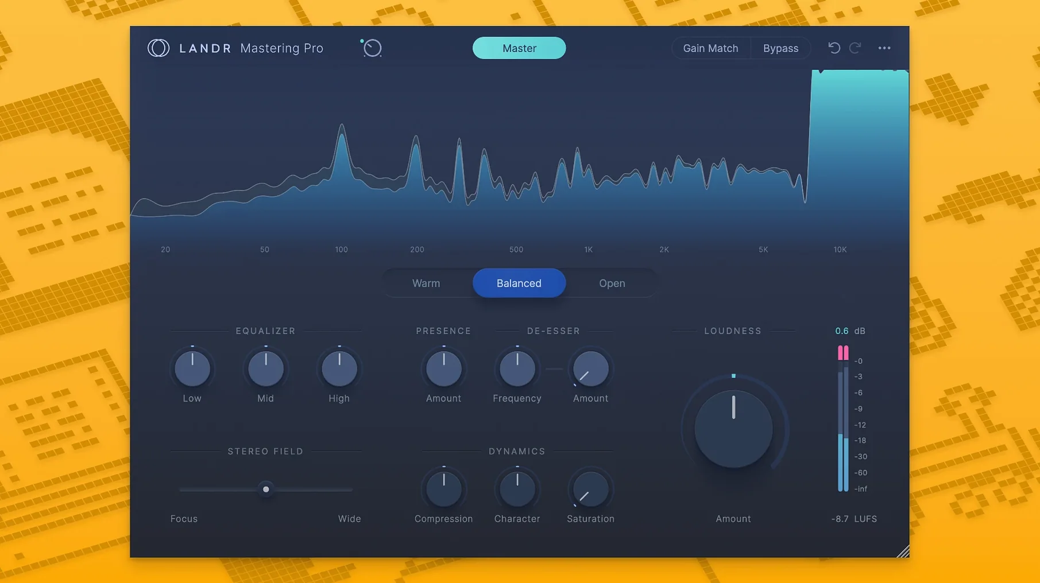
Task: Click the STEREO FIELD section heading
Action: [265, 452]
